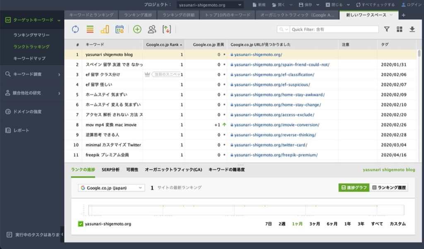This screenshot has height=249, width=424.
Task: Open the キーワードの難易度 tab
Action: coord(226,170)
